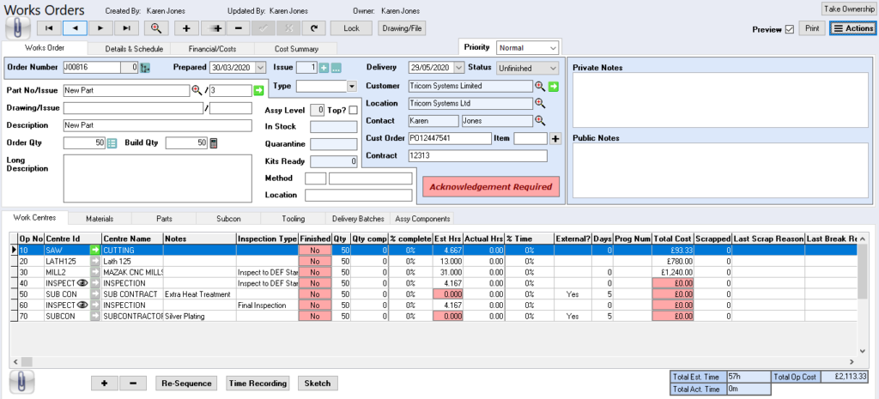Click into the Private Notes text area
Viewport: 879px width, 399px height.
[x=719, y=99]
